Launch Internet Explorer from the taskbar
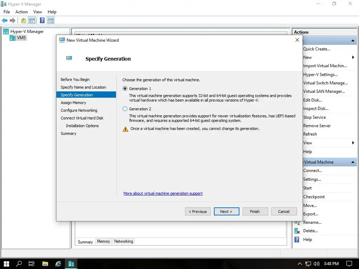The width and height of the screenshot is (359, 269). pyautogui.click(x=58, y=264)
